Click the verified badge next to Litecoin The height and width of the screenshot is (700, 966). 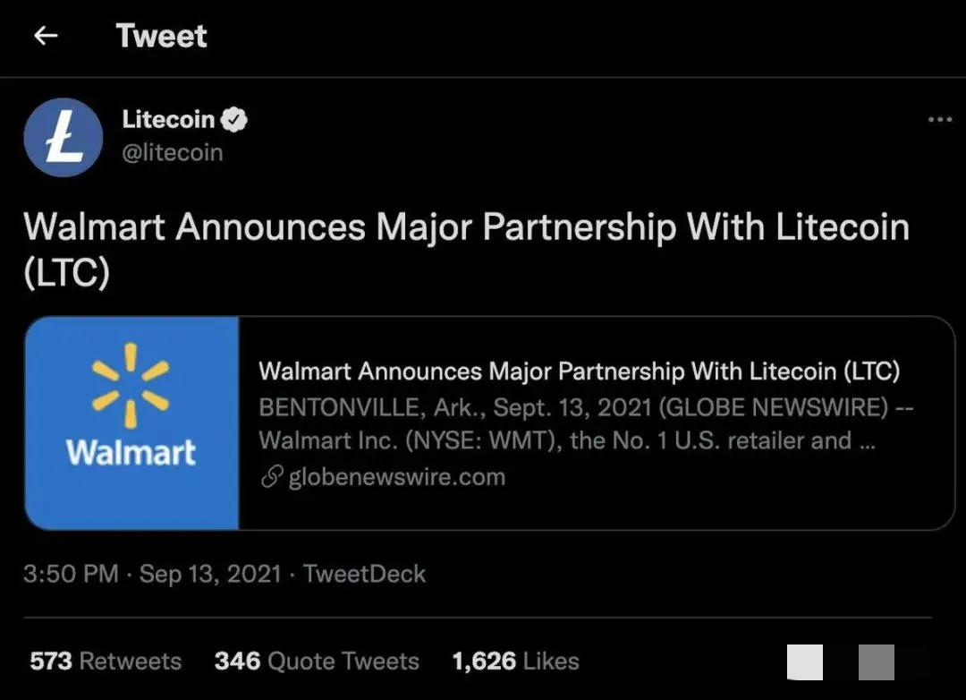[234, 119]
